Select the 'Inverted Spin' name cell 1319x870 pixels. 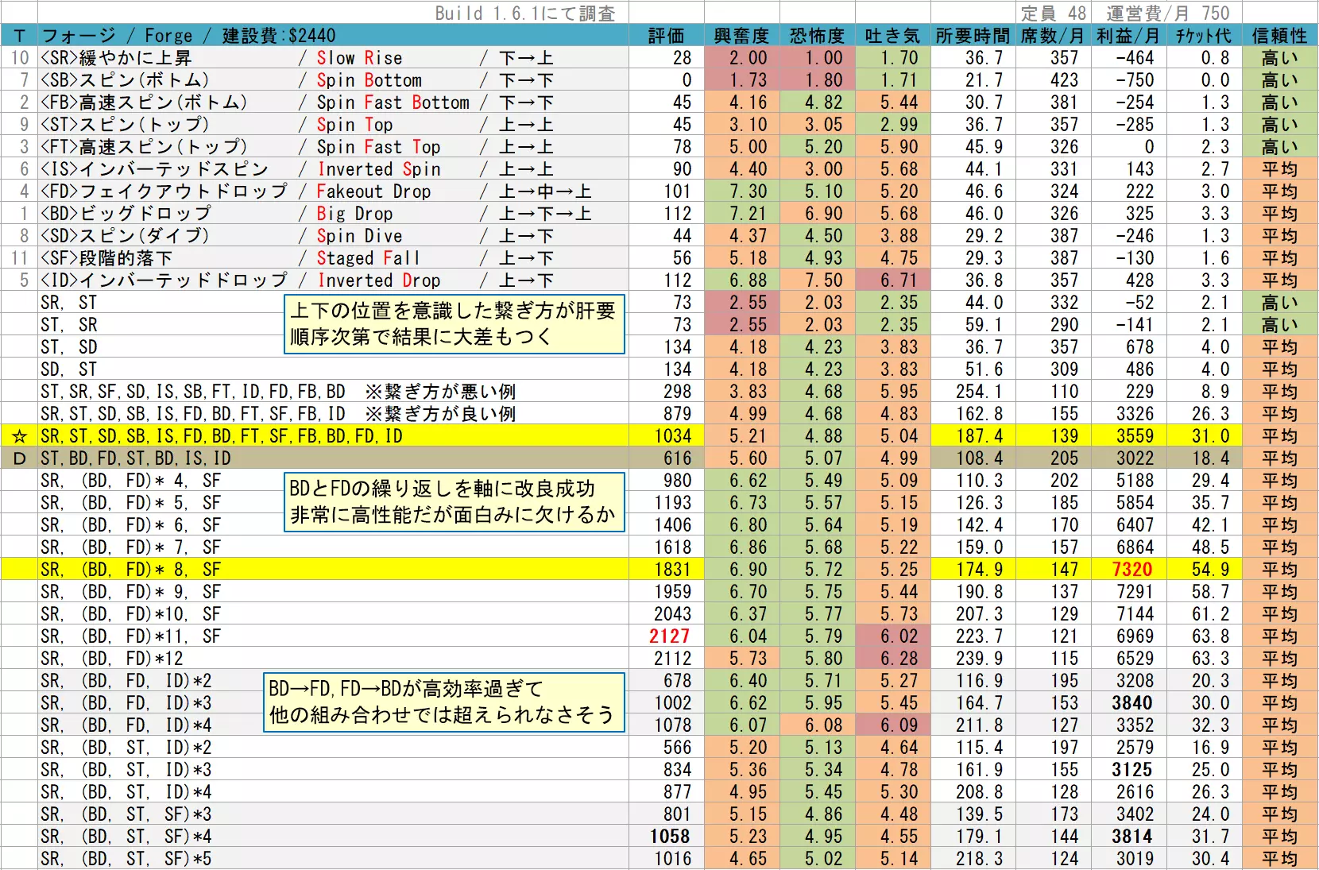click(x=379, y=169)
